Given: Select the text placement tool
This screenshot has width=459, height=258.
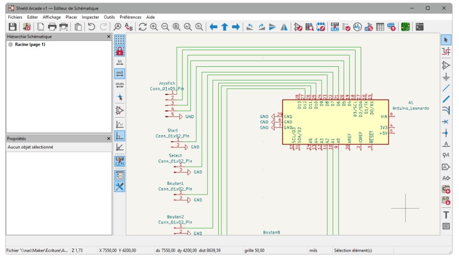Looking at the screenshot, I should [446, 215].
